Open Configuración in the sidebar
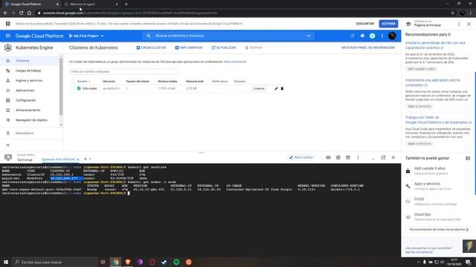This screenshot has width=476, height=267. (x=26, y=100)
